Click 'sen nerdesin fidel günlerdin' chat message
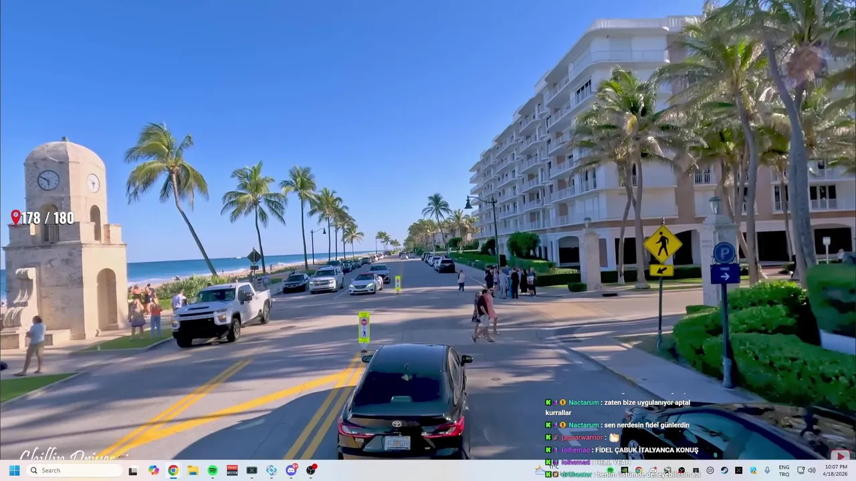This screenshot has height=481, width=856. pyautogui.click(x=646, y=425)
